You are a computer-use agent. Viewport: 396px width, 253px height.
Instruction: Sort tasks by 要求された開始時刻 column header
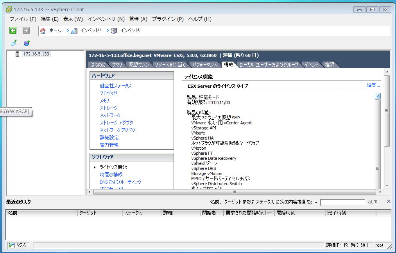[x=249, y=213]
